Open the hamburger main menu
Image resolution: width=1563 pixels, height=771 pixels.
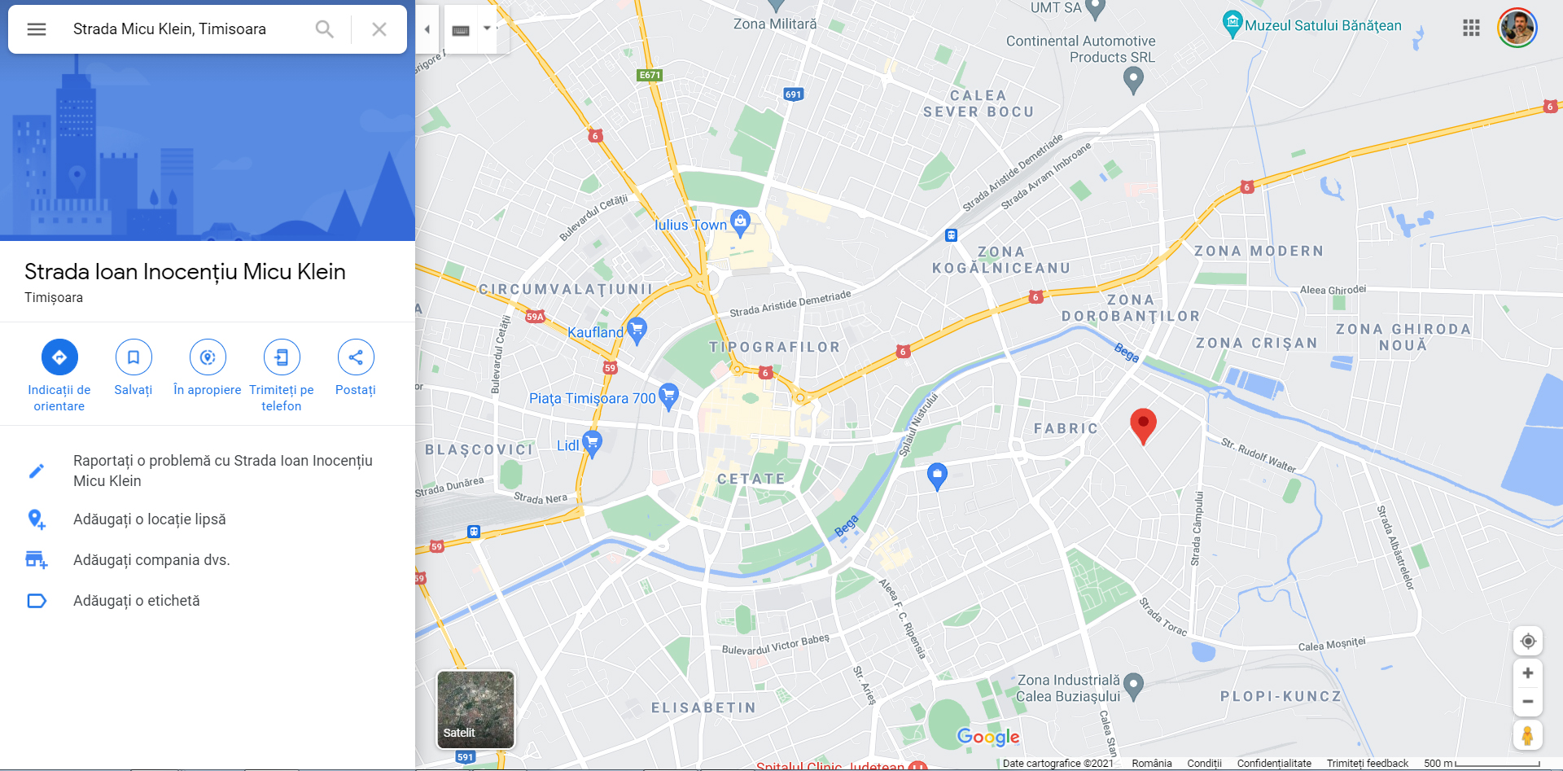click(37, 29)
